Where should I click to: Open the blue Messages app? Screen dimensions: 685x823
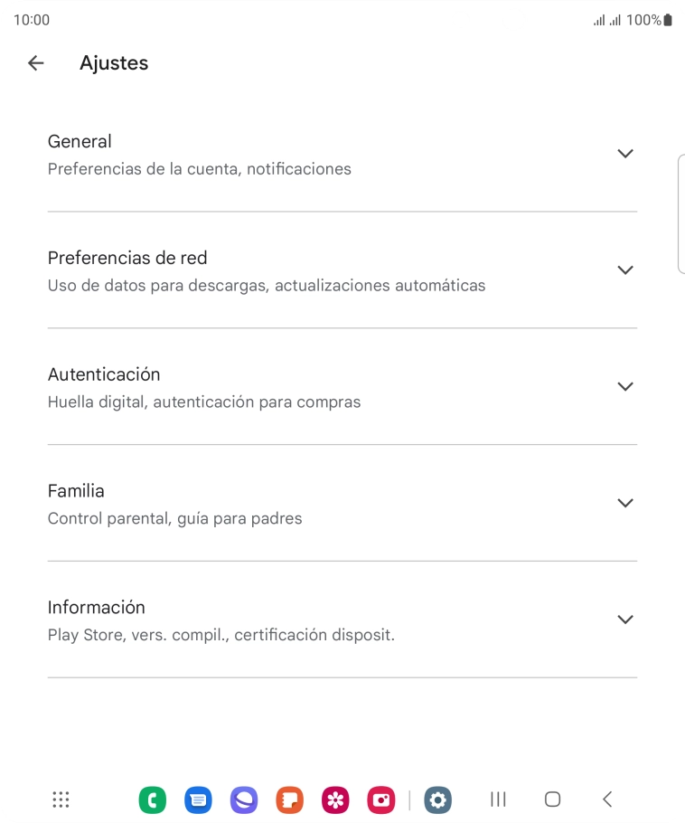[x=198, y=799]
